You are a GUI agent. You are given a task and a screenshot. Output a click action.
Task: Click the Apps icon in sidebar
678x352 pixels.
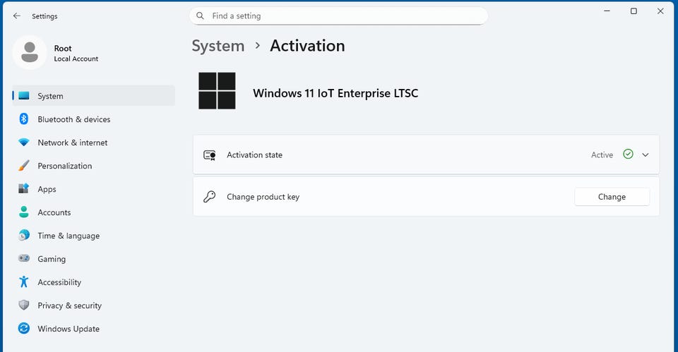24,189
